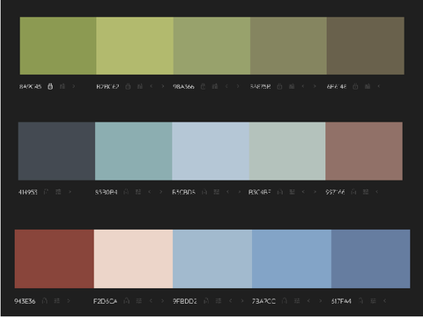Image resolution: width=423 pixels, height=317 pixels.
Task: Open adjust sliders icon beside 9FBDD2
Action: pyautogui.click(x=219, y=301)
